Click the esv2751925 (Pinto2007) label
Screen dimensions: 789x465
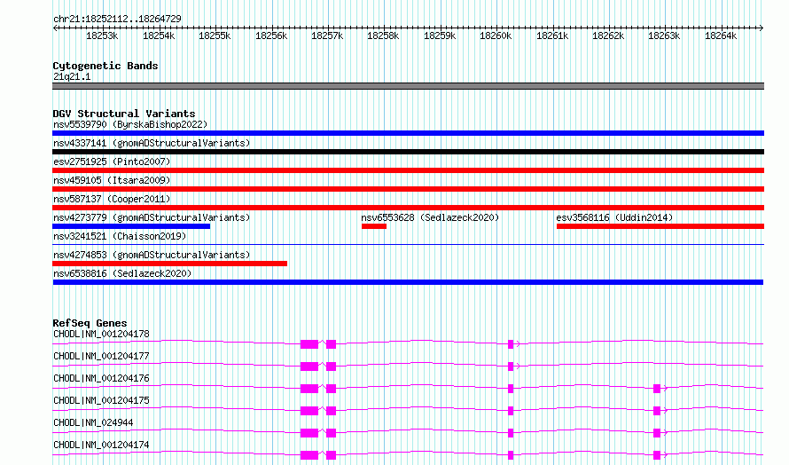pyautogui.click(x=112, y=162)
